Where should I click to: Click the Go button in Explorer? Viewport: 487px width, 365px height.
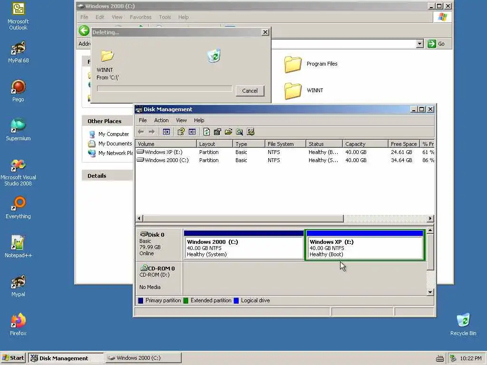click(x=437, y=44)
